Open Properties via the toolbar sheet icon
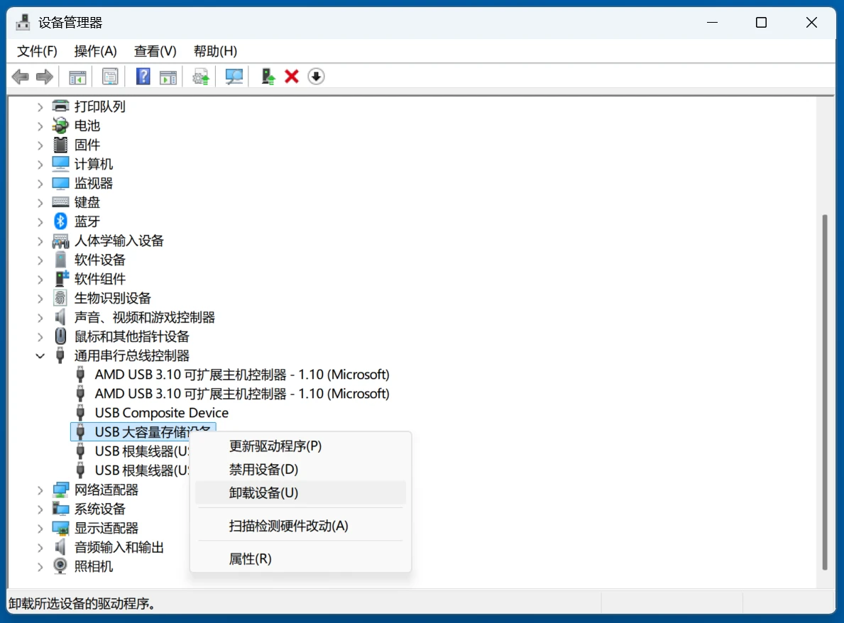This screenshot has width=844, height=623. (110, 77)
